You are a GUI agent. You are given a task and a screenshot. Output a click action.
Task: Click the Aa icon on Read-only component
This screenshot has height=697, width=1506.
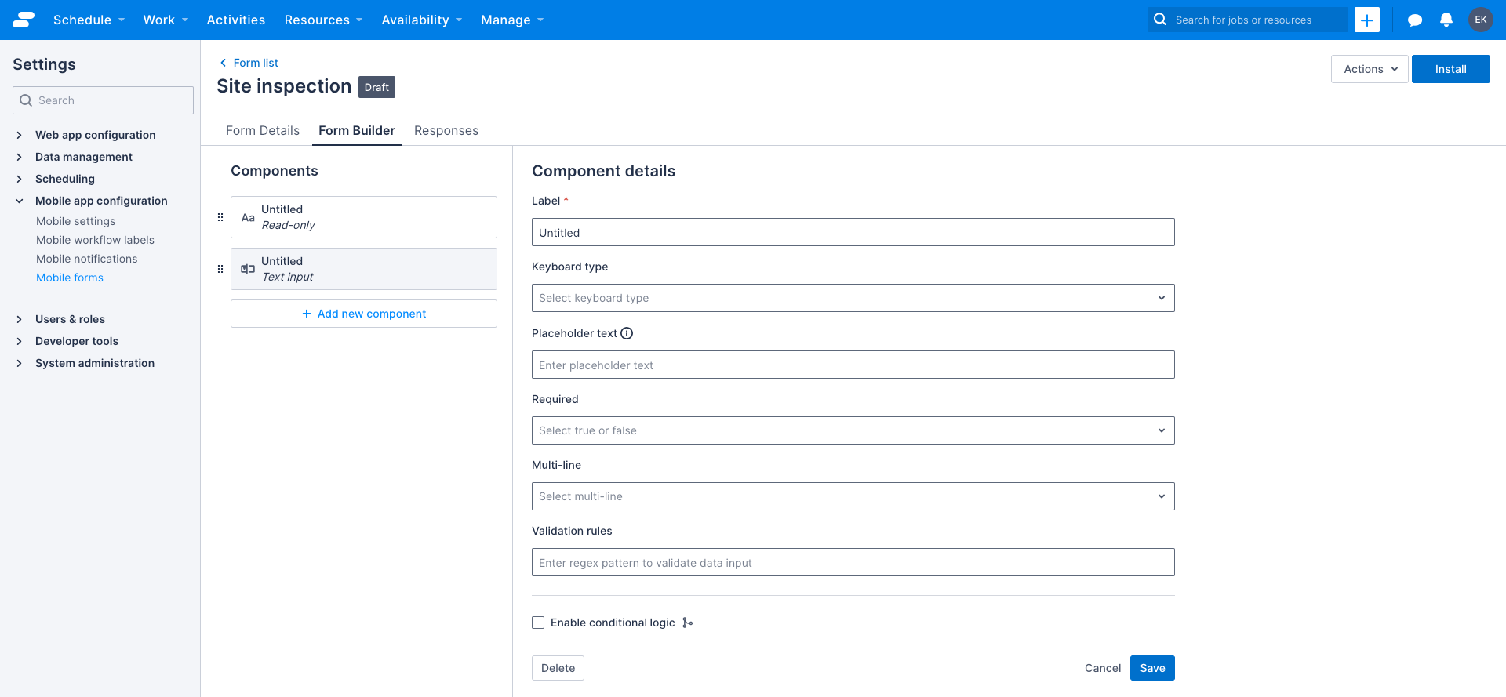pos(248,217)
